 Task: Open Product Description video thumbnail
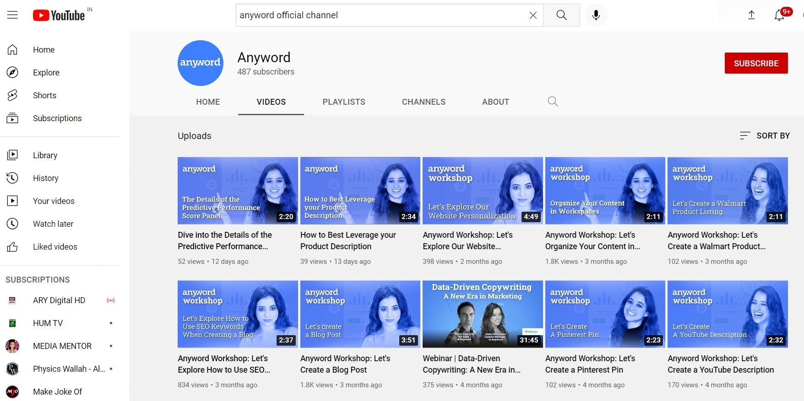tap(360, 191)
